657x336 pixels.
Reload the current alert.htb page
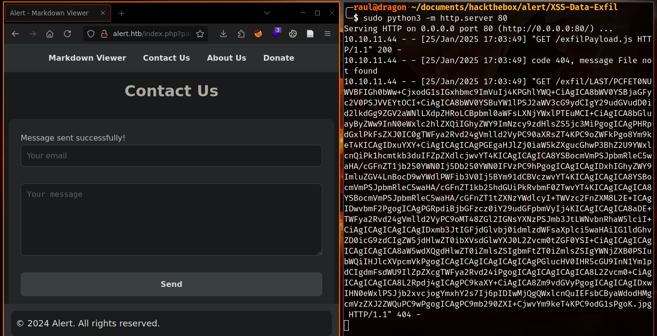click(x=67, y=34)
